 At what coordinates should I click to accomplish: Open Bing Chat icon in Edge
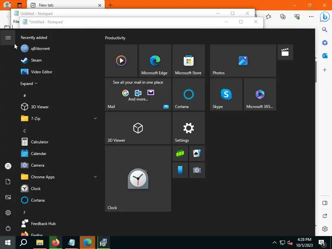pos(325,17)
